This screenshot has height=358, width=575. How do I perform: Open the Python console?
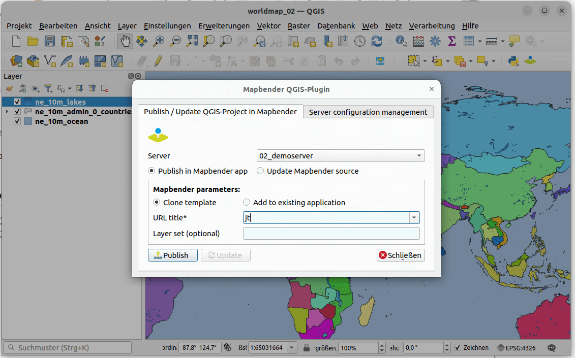click(x=512, y=61)
